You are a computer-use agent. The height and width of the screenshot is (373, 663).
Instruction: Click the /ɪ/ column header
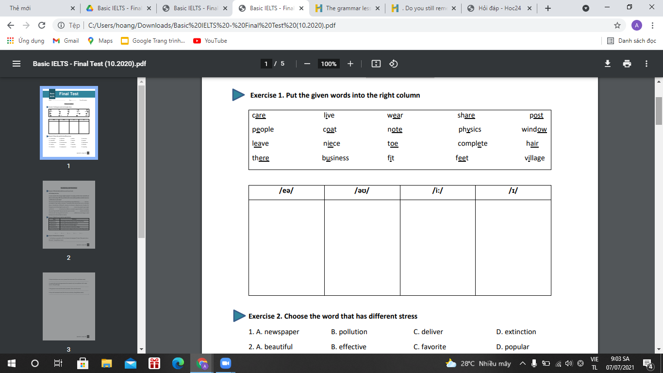coord(513,192)
